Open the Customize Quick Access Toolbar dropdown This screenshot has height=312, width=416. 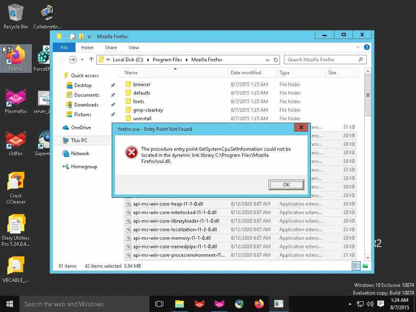(89, 37)
